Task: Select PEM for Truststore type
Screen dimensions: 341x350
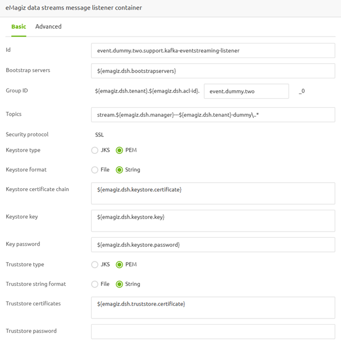Action: (x=119, y=264)
